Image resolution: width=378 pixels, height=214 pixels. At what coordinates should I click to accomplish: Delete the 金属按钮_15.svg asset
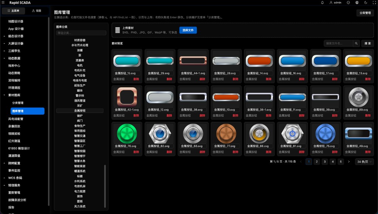point(136,79)
